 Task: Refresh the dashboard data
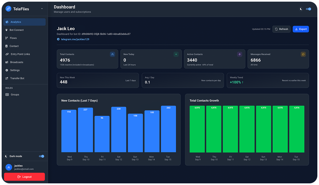click(x=281, y=29)
